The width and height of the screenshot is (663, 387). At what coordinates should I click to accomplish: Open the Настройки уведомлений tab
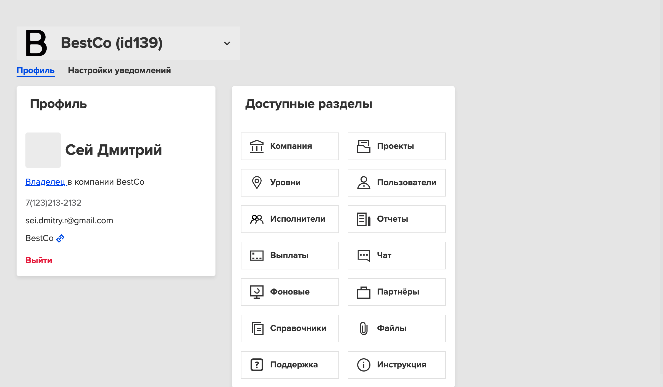119,70
